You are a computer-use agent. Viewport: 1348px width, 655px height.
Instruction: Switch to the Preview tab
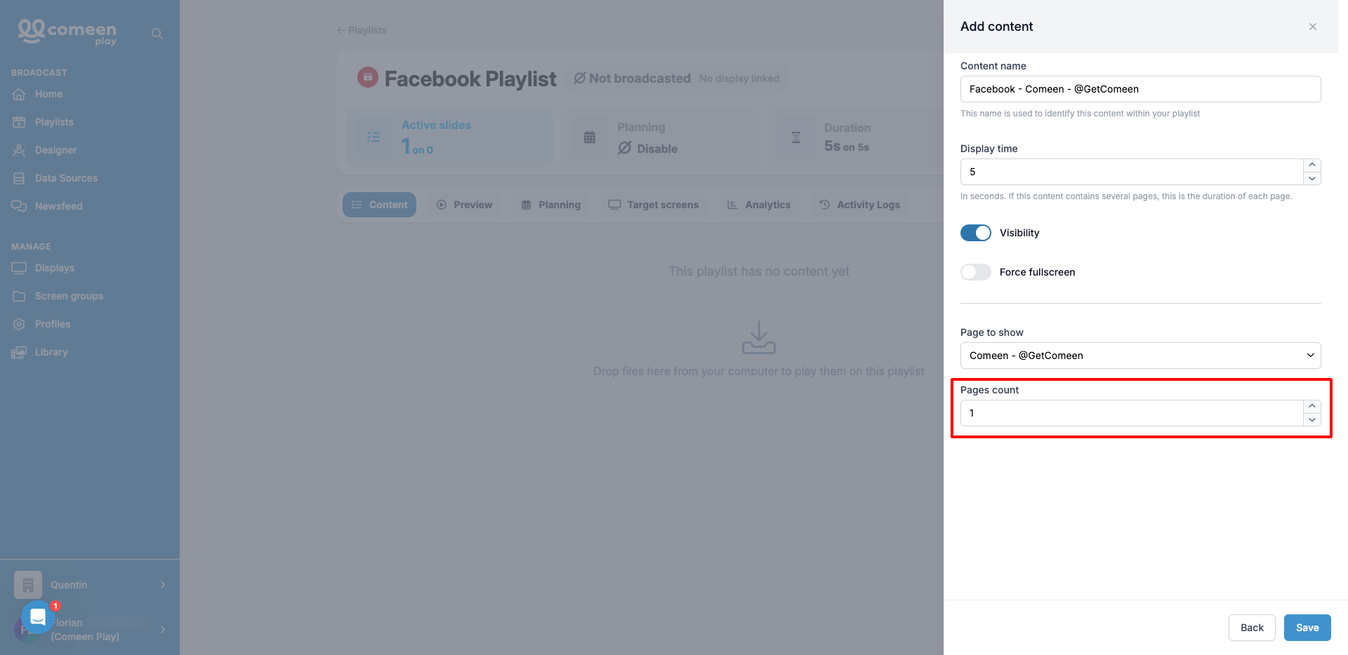click(x=465, y=205)
